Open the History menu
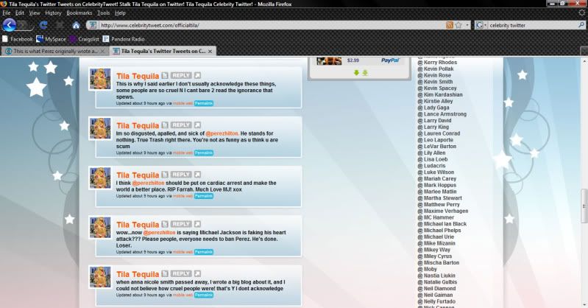This screenshot has height=308, width=588. click(x=53, y=13)
